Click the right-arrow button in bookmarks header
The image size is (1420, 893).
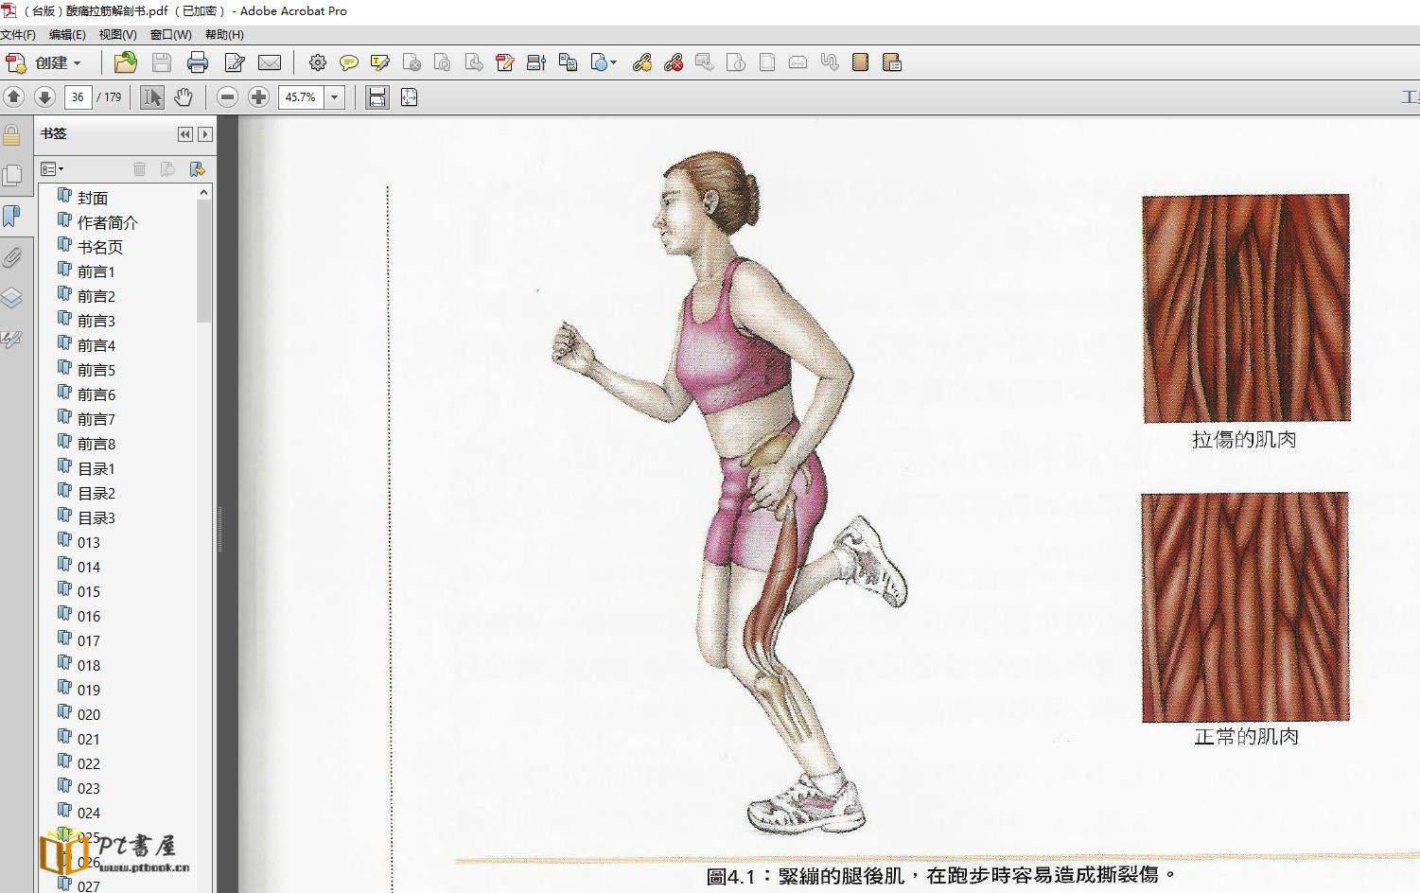205,134
